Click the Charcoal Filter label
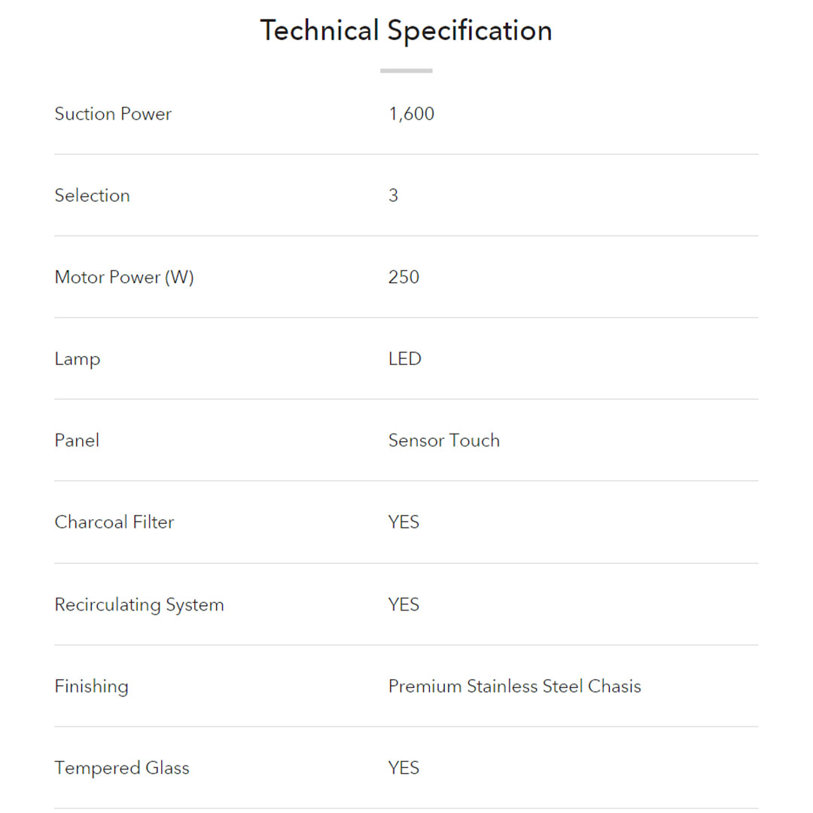This screenshot has height=813, width=813. pyautogui.click(x=114, y=522)
